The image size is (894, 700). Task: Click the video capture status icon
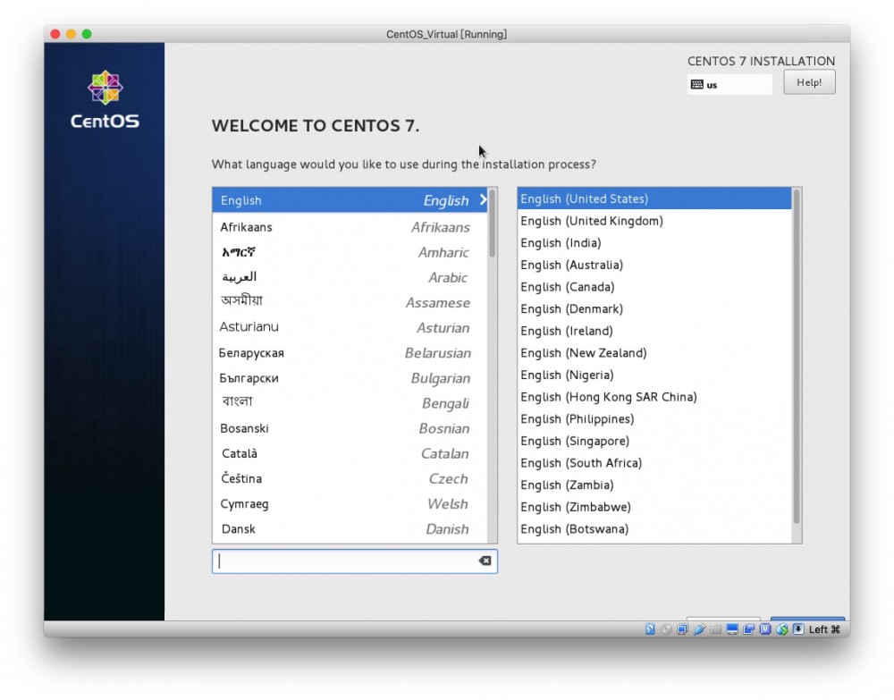click(748, 628)
